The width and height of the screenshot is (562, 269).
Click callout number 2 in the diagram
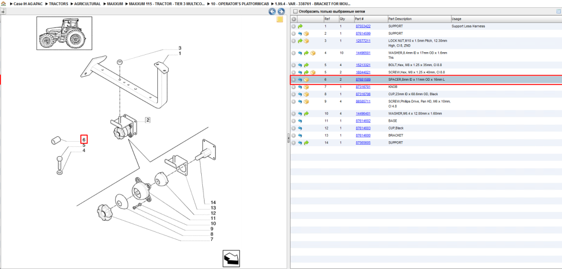click(147, 120)
